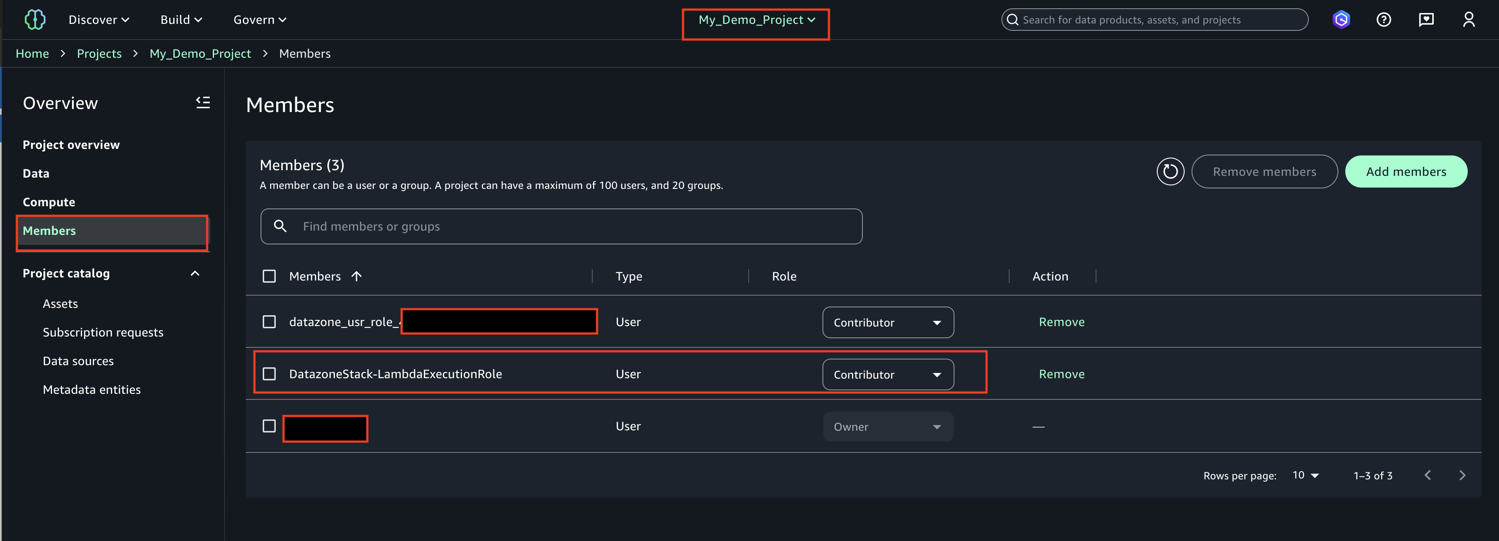Image resolution: width=1499 pixels, height=541 pixels.
Task: Go to next page of members
Action: (1463, 475)
